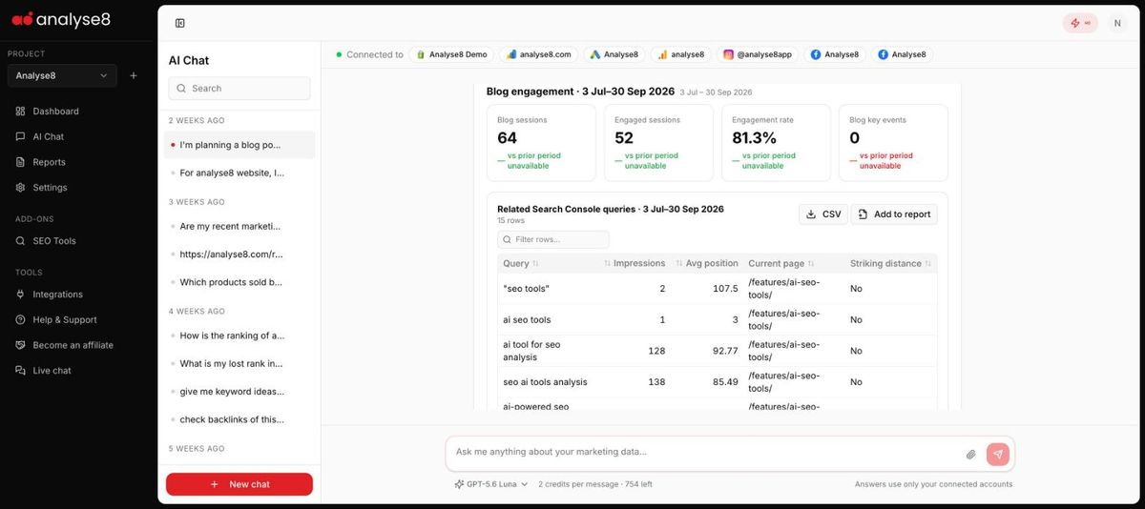Select @analyse8app Instagram connection
Screen dimensions: 1145x509
(758, 54)
